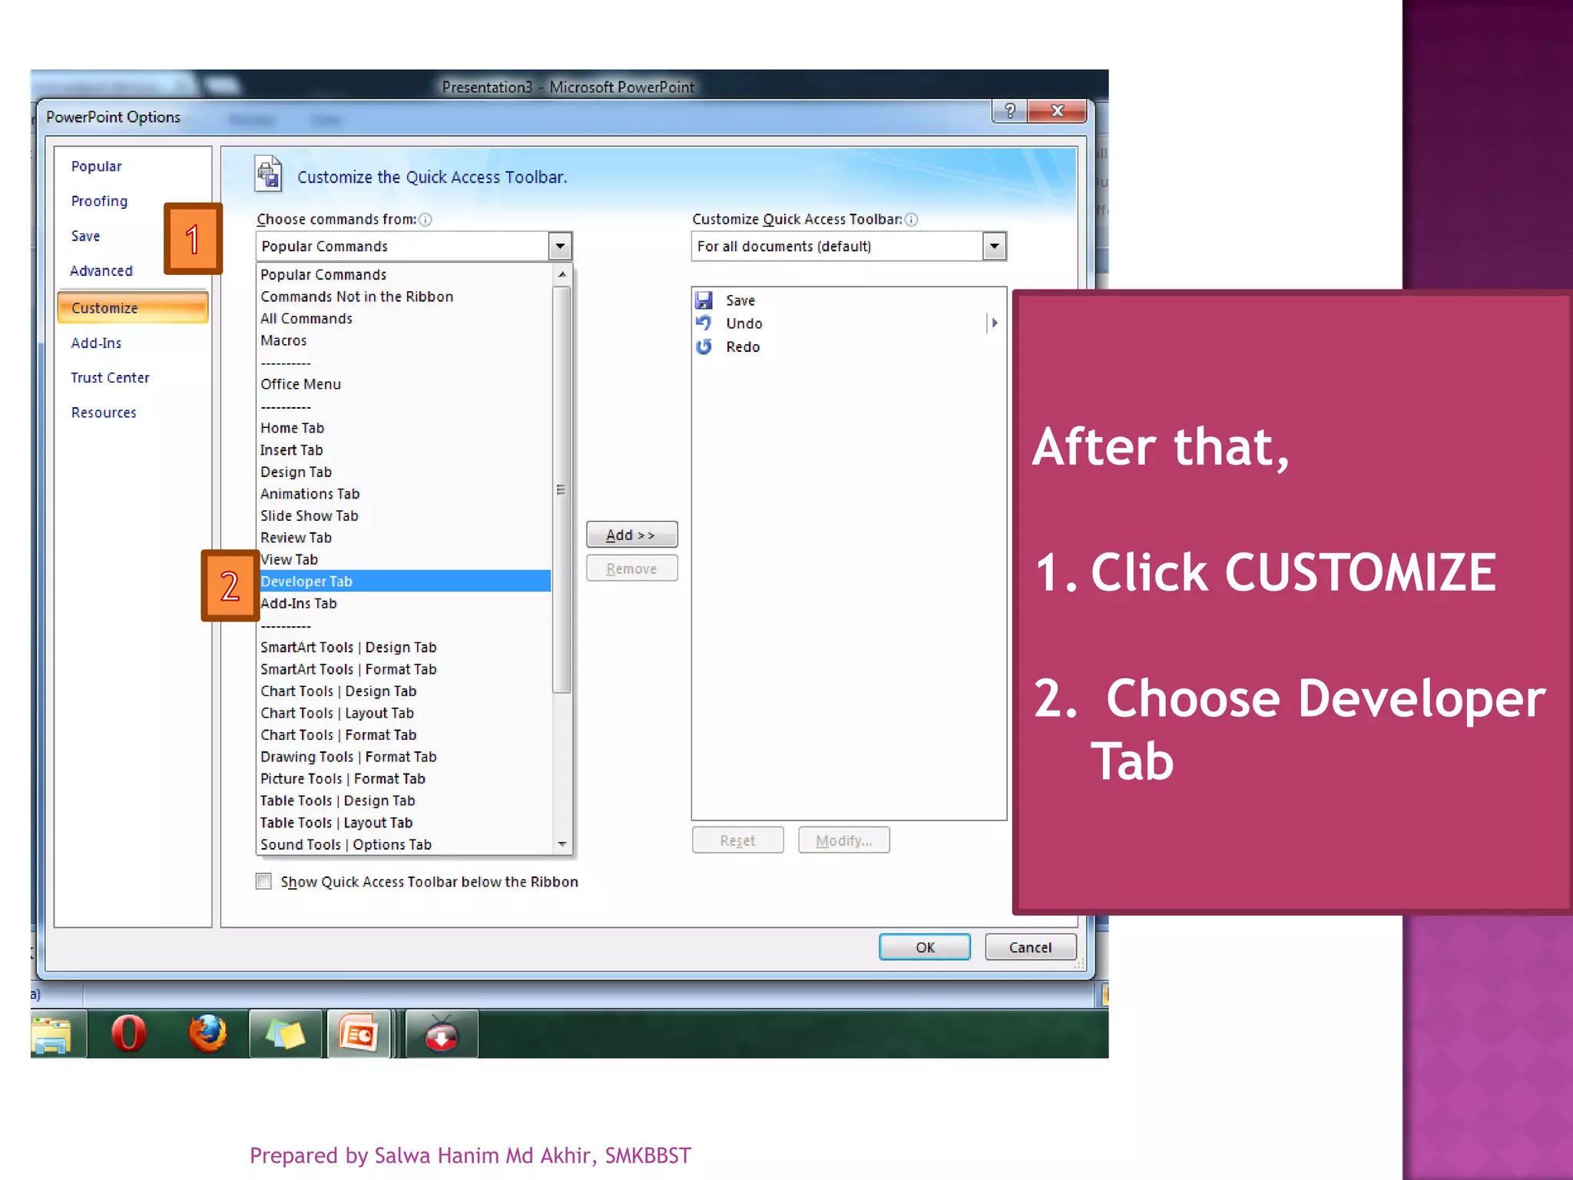Launch Opera from the taskbar
Image resolution: width=1573 pixels, height=1180 pixels.
(128, 1034)
